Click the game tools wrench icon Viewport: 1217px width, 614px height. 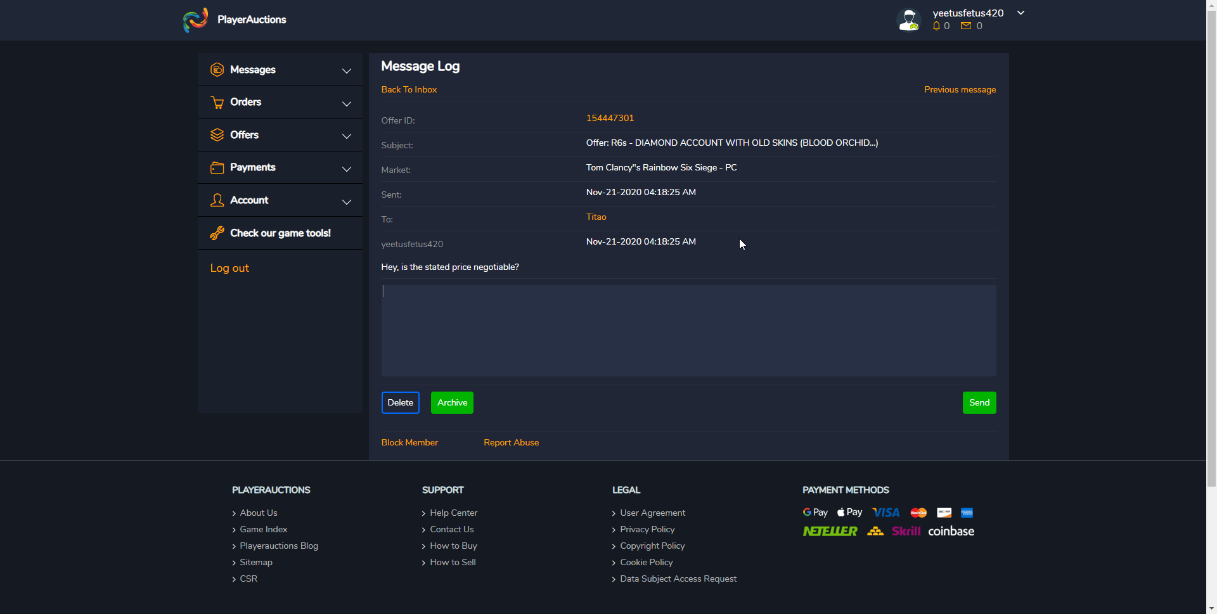pos(217,233)
